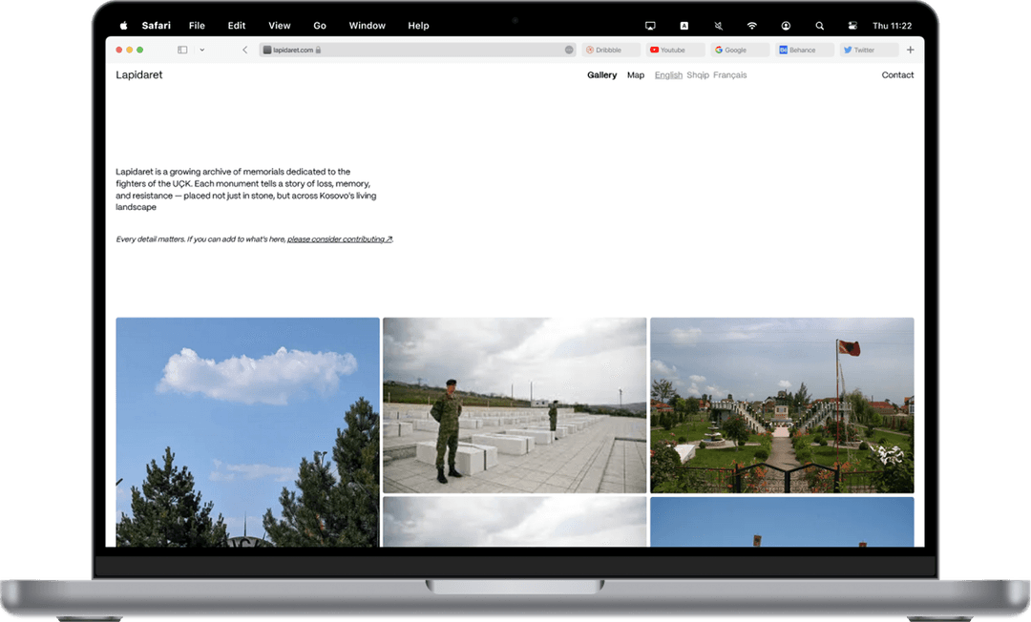This screenshot has height=622, width=1031.
Task: Open Spotlight search magnifier icon
Action: (x=819, y=26)
